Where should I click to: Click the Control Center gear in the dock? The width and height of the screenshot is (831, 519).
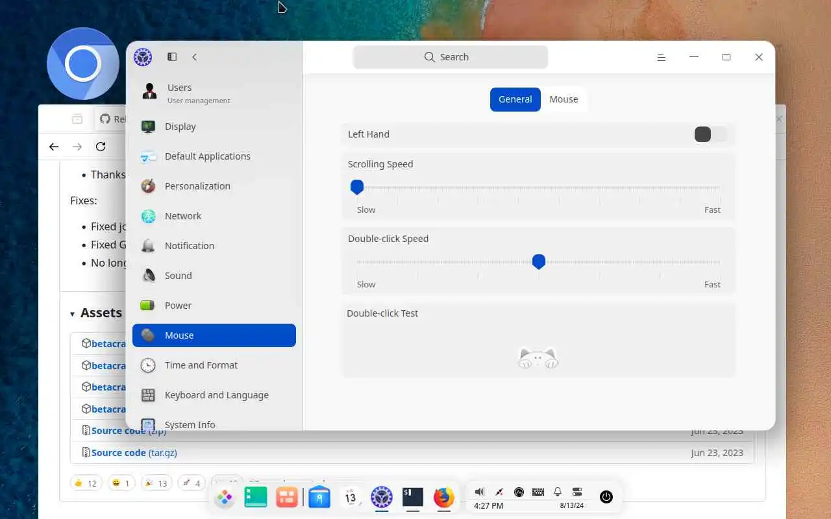382,498
